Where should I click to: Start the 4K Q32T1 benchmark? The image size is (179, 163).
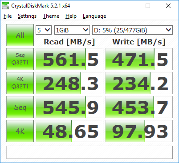pos(20,83)
